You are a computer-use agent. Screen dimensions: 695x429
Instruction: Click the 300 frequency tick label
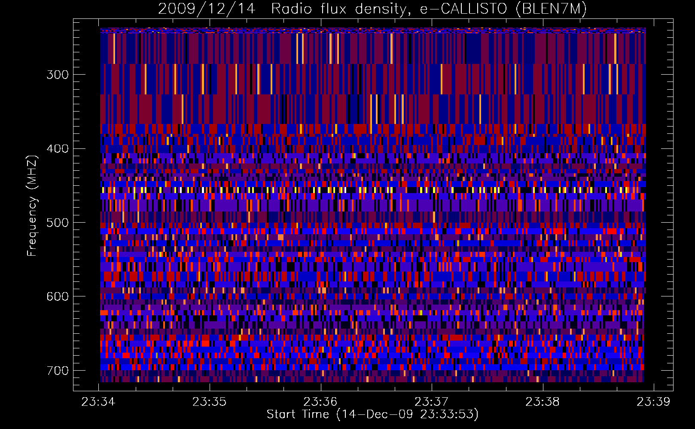coord(58,75)
